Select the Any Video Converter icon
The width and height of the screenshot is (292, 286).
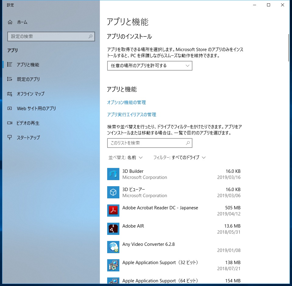[113, 247]
